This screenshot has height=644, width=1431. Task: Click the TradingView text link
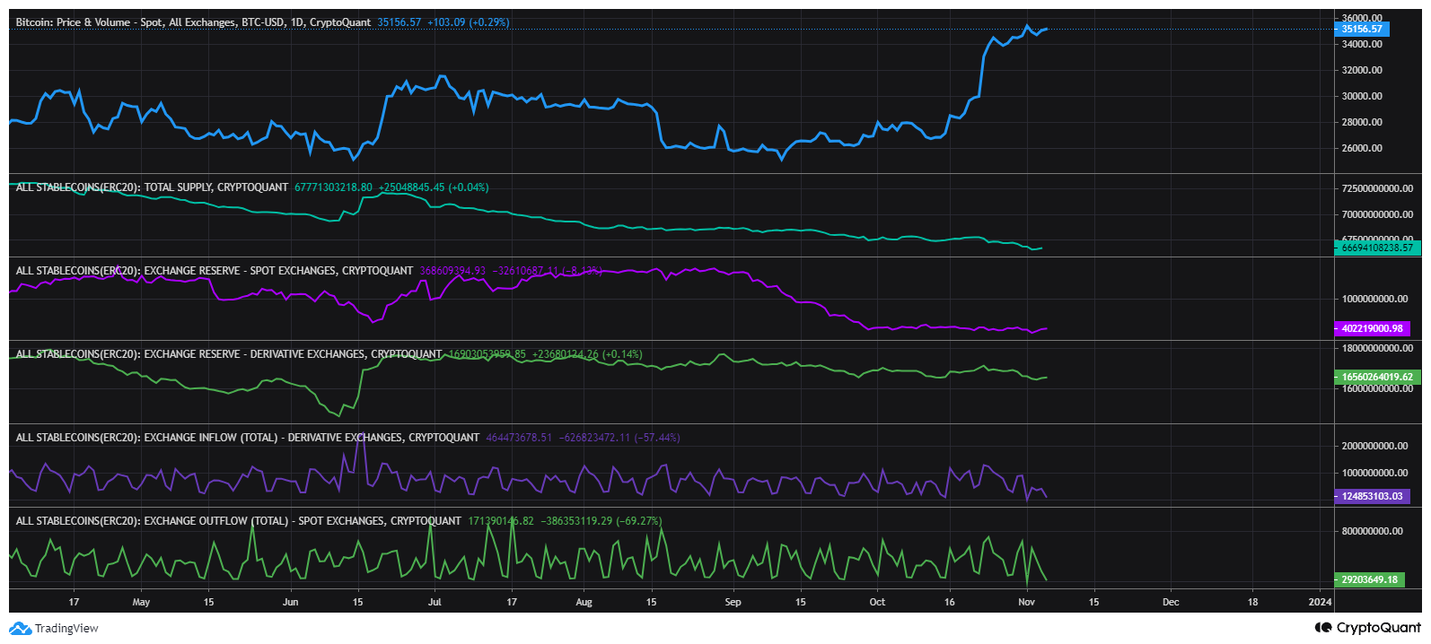(x=66, y=629)
